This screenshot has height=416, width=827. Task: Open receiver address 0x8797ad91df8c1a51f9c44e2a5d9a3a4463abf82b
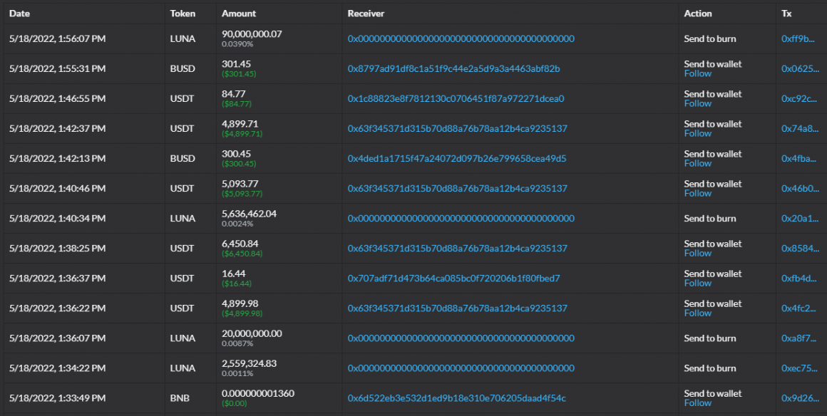453,68
